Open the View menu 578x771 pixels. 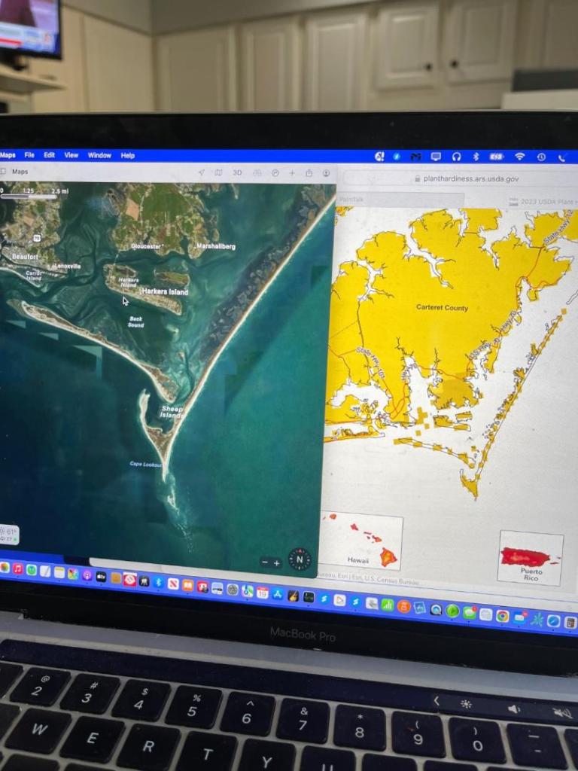tap(71, 155)
